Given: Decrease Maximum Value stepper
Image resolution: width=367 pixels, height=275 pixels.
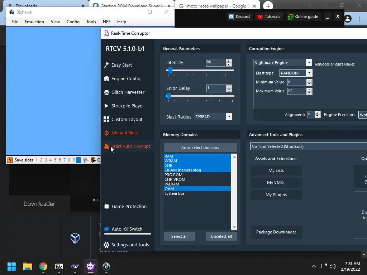Looking at the screenshot, I should click(309, 93).
